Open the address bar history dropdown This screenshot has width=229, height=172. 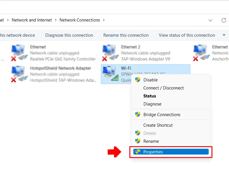click(x=210, y=20)
